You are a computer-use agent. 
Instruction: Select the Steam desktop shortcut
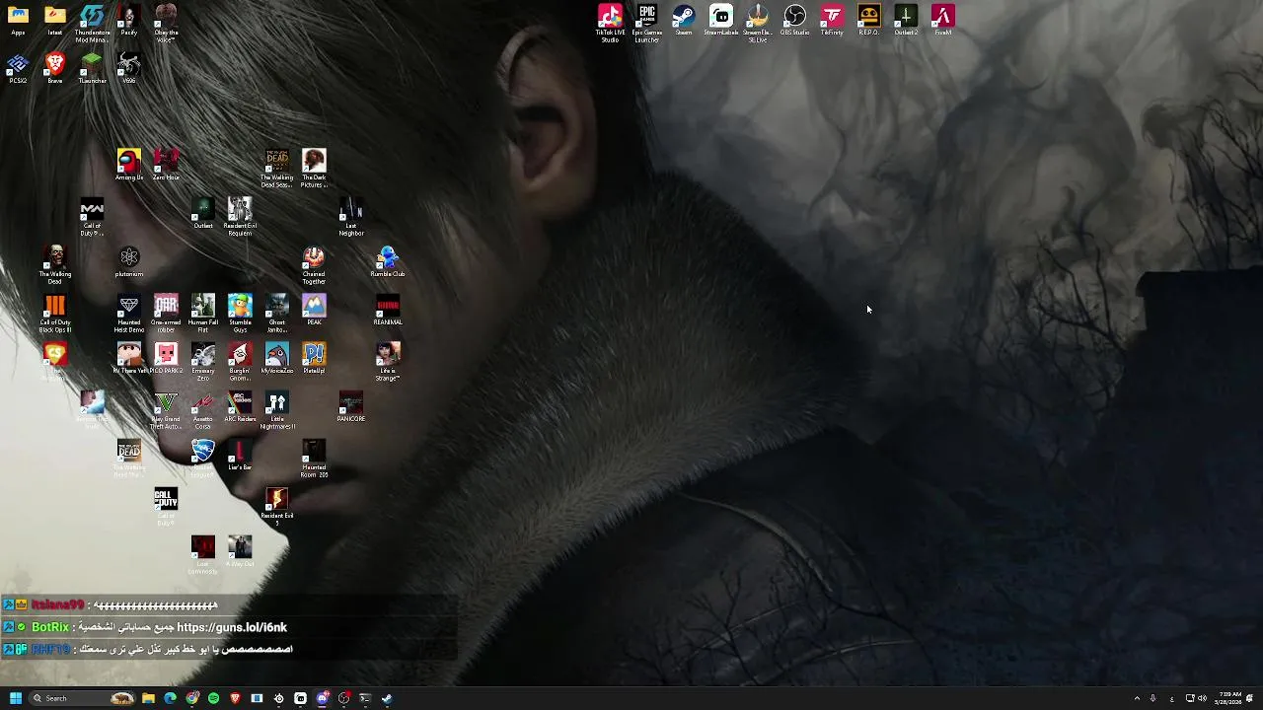click(x=683, y=20)
